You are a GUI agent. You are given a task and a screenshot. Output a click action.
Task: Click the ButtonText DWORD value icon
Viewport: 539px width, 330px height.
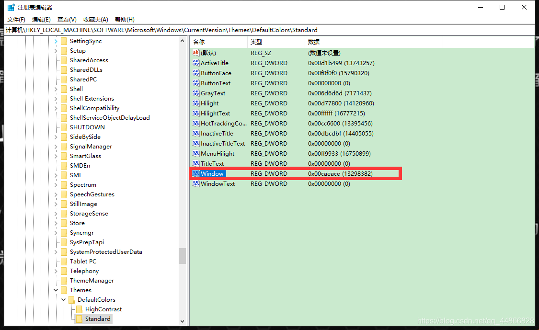point(196,83)
